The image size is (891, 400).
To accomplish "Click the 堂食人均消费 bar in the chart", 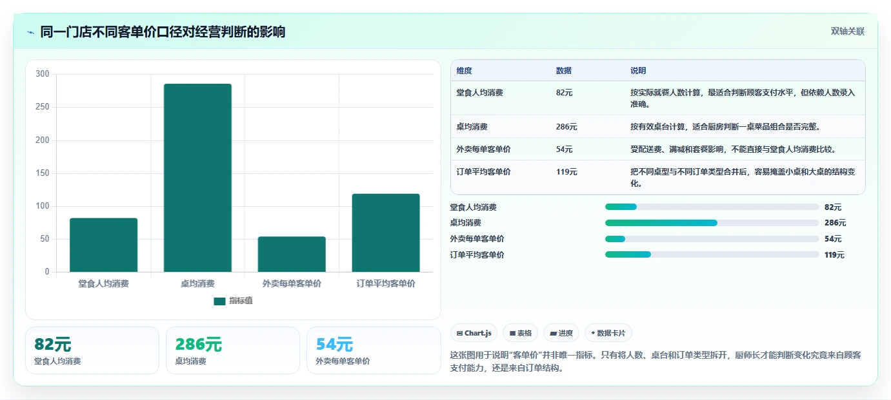I will (x=104, y=245).
